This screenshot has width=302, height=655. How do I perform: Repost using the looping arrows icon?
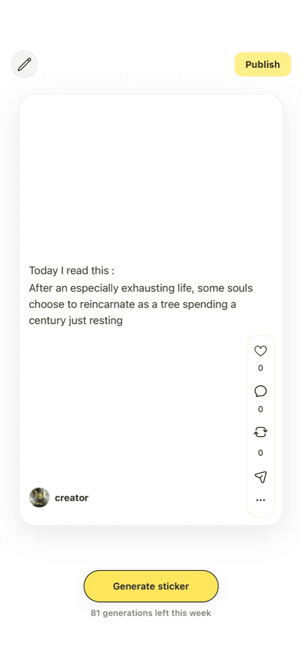point(260,432)
